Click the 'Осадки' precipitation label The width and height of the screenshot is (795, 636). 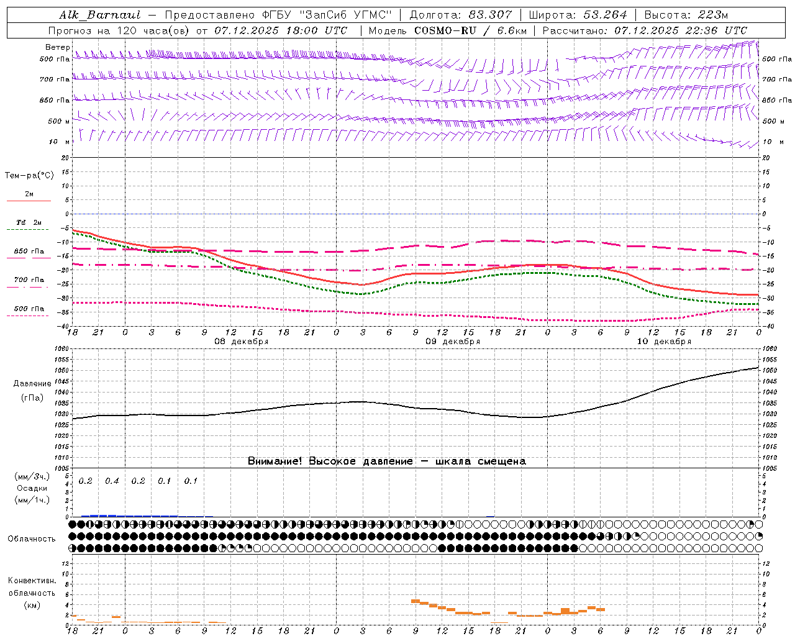(x=32, y=488)
